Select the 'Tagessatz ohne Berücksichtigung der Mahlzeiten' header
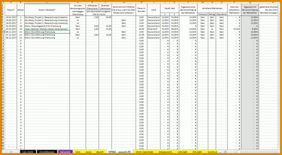 [188, 10]
